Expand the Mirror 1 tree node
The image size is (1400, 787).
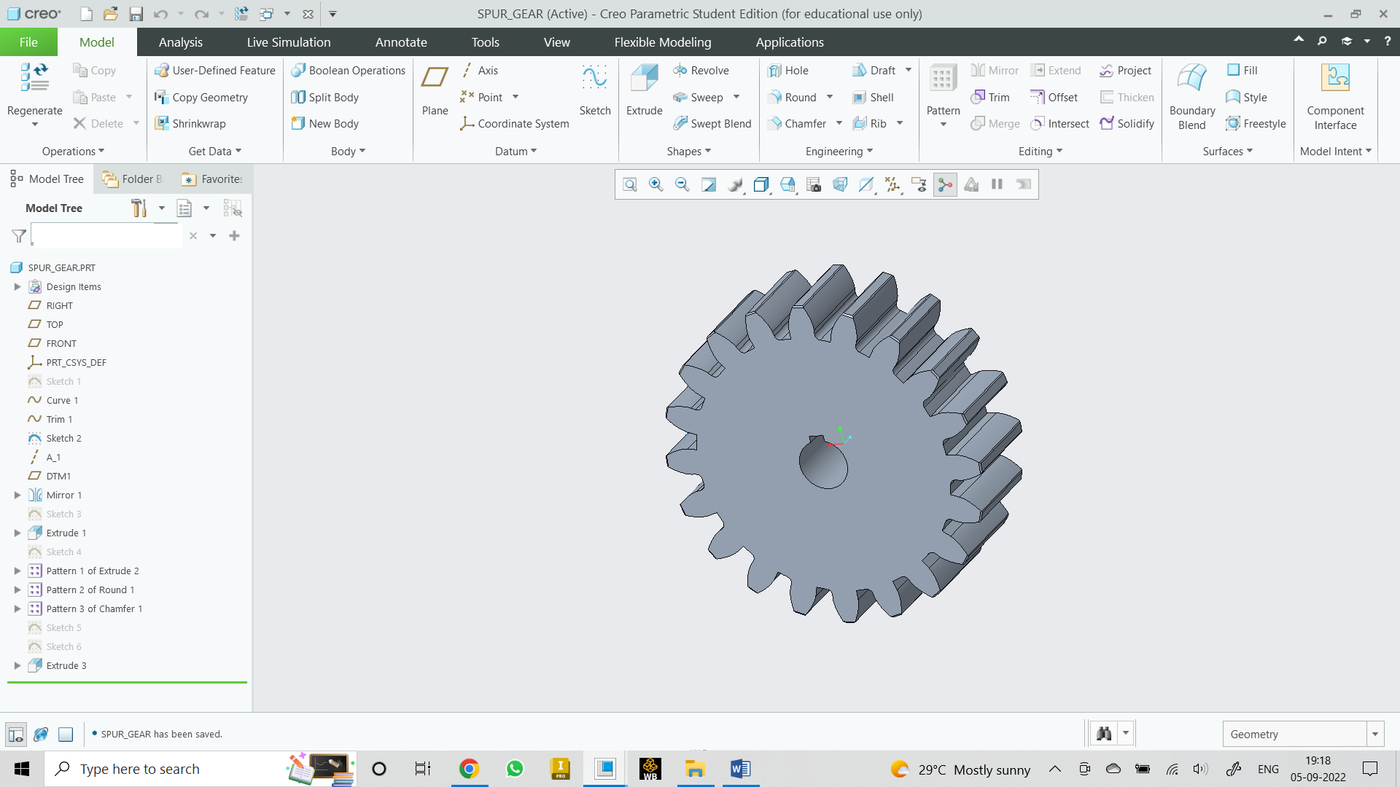[17, 496]
